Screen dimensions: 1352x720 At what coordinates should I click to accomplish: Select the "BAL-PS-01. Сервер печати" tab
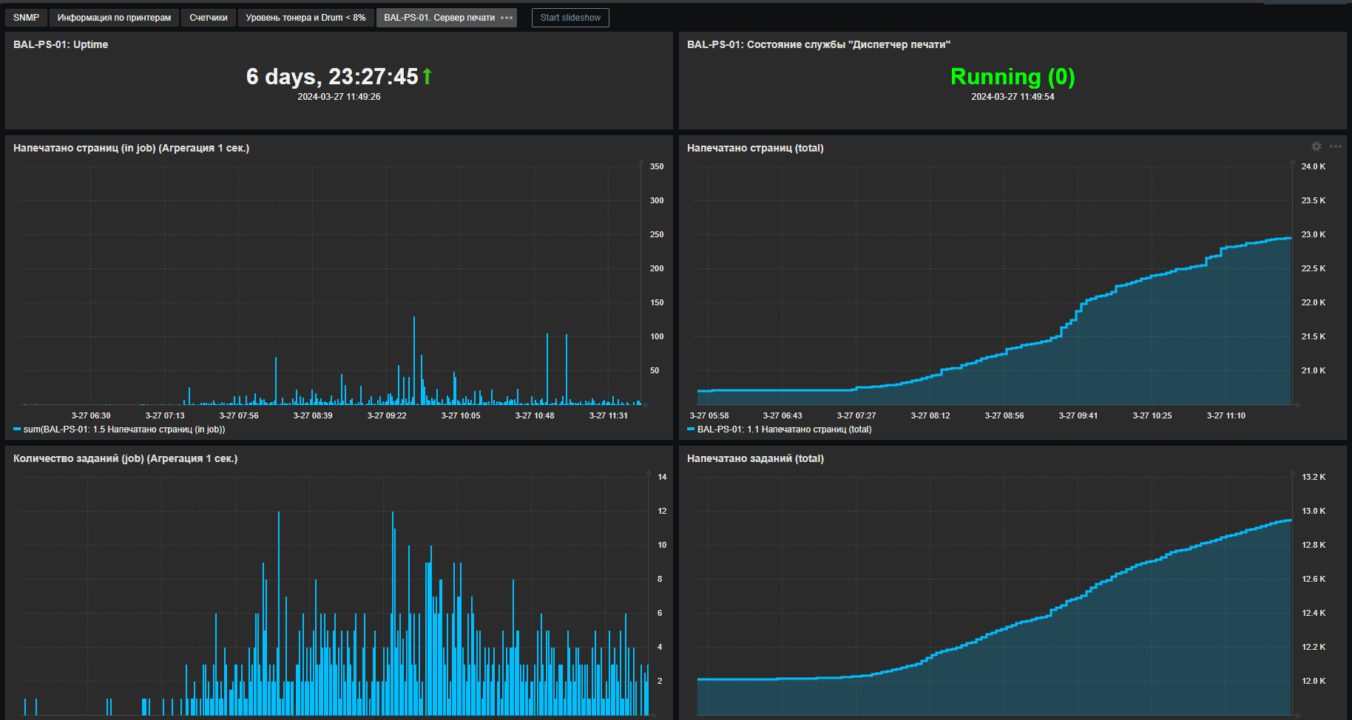coord(439,18)
